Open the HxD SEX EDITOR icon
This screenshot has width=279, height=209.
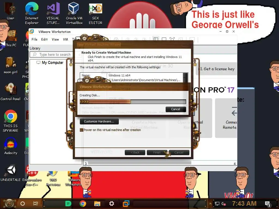95,14
